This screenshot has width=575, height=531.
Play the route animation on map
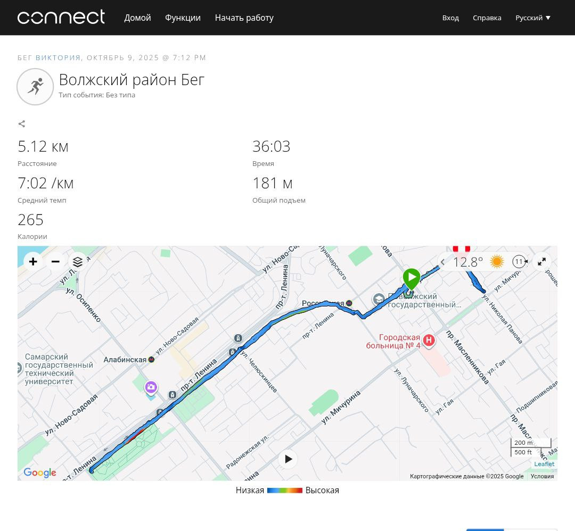[288, 459]
